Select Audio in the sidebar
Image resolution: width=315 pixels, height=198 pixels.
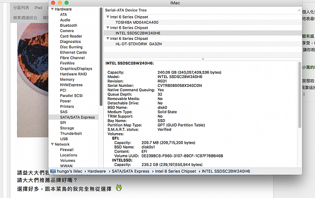point(65,20)
